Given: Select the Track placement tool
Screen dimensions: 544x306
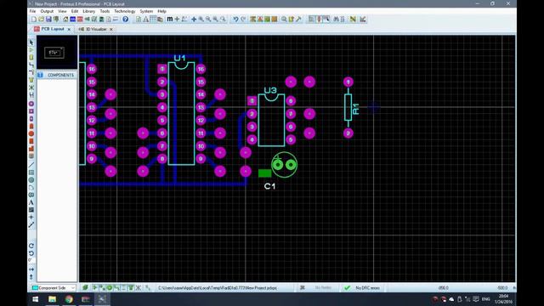Looking at the screenshot, I should point(31,65).
